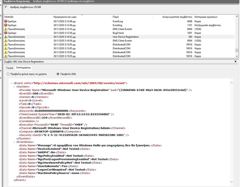Collapse the System XML node
This screenshot has width=240, height=187.
(14, 86)
